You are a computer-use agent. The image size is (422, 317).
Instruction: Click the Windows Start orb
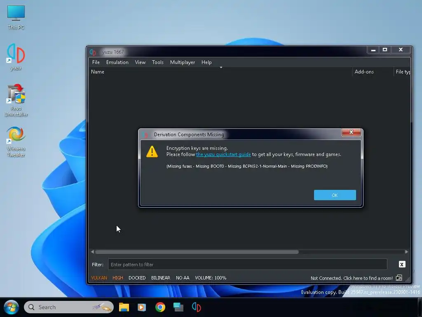click(11, 307)
